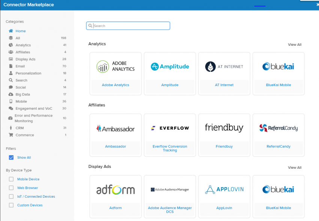Screen dimensions: 319x221
Task: Click the Email envelope icon in sidebar
Action: (x=11, y=66)
